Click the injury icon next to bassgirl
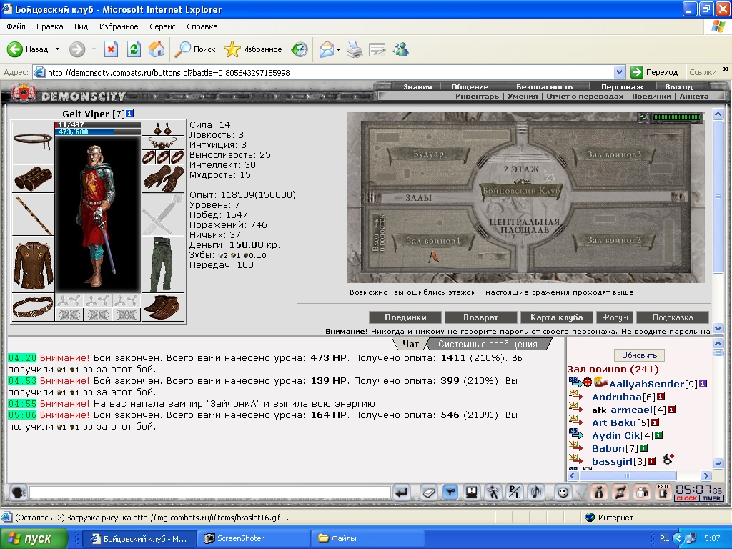732x549 pixels. tap(668, 460)
